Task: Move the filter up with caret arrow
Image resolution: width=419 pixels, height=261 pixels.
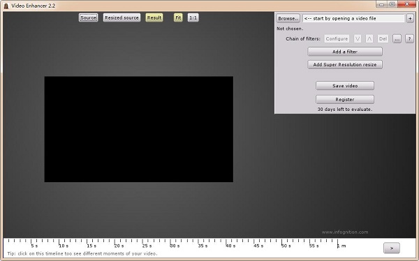Action: [x=369, y=39]
